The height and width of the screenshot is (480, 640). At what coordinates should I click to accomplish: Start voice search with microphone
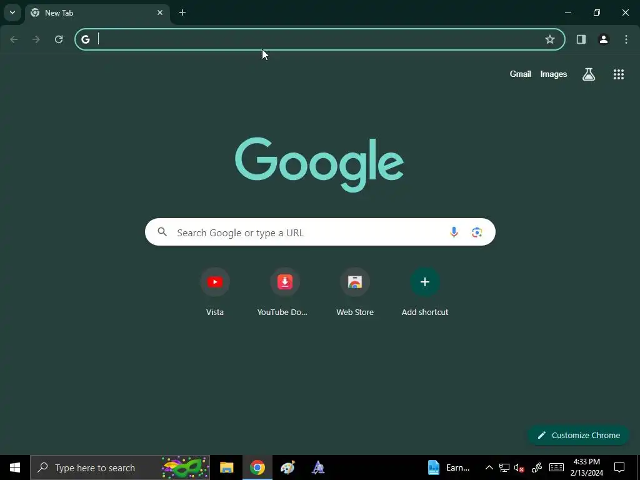(454, 232)
